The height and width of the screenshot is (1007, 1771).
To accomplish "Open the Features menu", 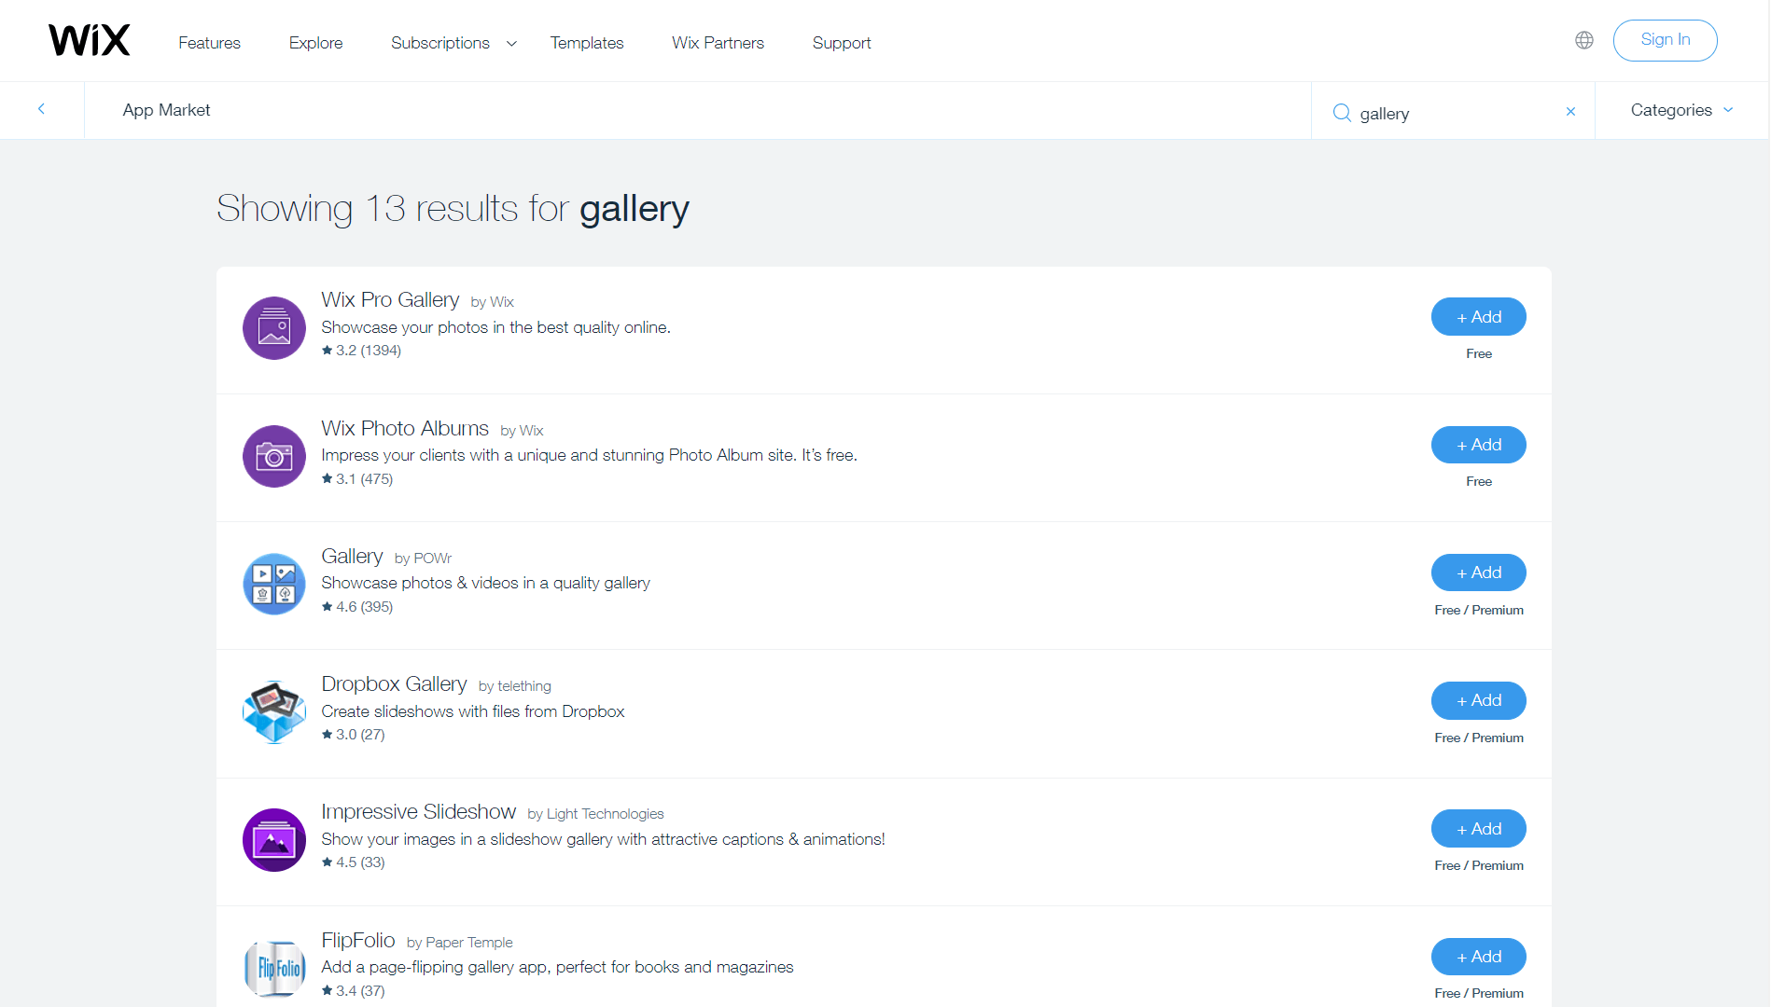I will pyautogui.click(x=209, y=43).
